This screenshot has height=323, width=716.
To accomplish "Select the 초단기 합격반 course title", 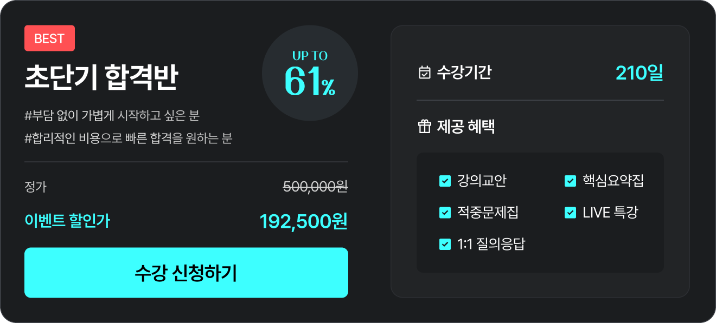I will (101, 78).
